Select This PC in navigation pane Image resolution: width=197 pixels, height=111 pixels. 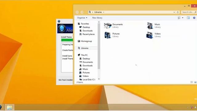tap(84, 55)
